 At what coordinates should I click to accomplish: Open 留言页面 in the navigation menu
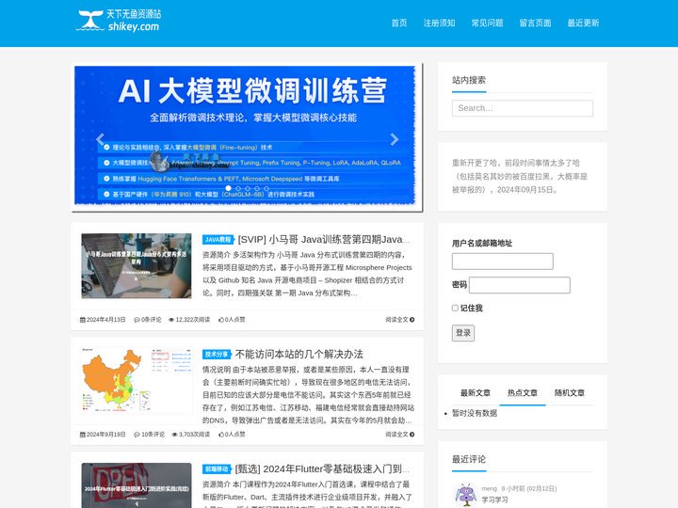coord(535,23)
